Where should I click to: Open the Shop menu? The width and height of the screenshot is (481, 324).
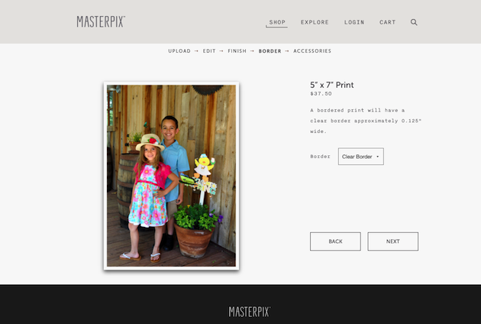click(277, 22)
